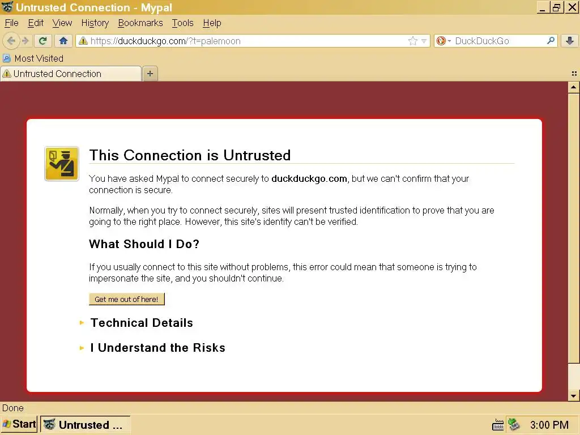Viewport: 580px width, 435px height.
Task: Restore down the Mypal window
Action: tap(556, 7)
